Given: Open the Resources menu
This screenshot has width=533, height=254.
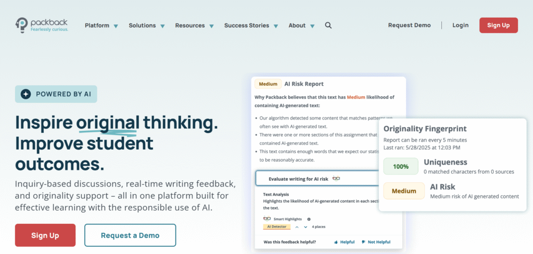Looking at the screenshot, I should [190, 25].
